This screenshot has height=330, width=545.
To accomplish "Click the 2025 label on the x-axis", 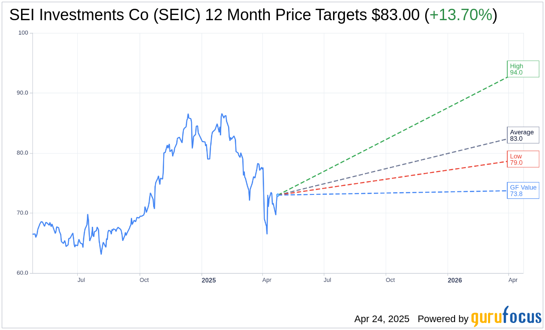I will [x=209, y=280].
